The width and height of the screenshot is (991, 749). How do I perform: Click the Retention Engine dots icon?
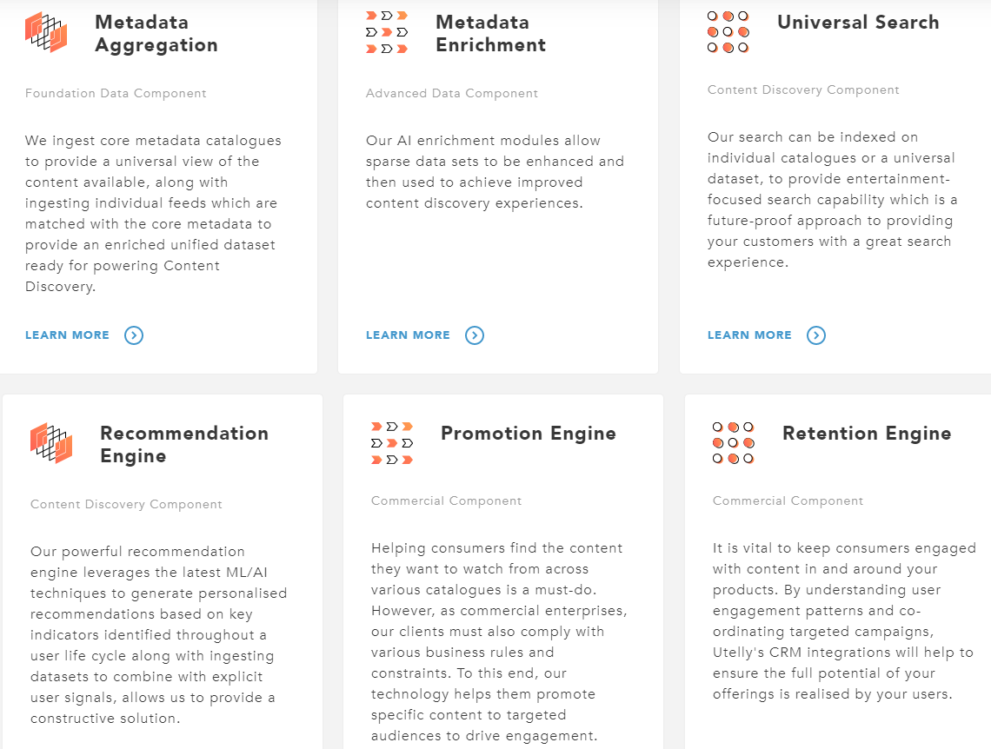pos(734,443)
